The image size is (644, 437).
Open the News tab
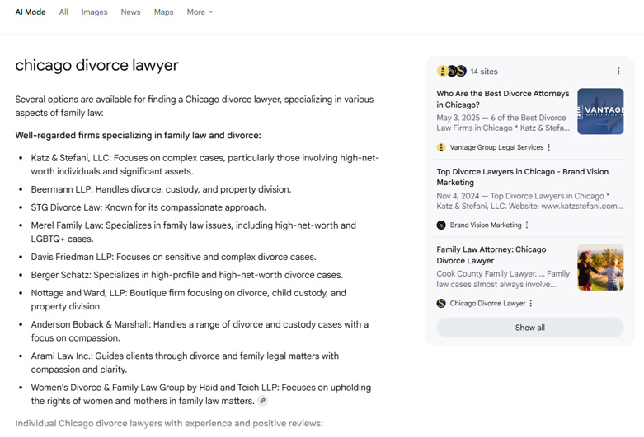130,12
